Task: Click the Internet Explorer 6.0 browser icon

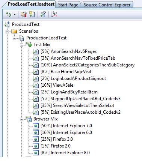Action: pyautogui.click(x=36, y=132)
